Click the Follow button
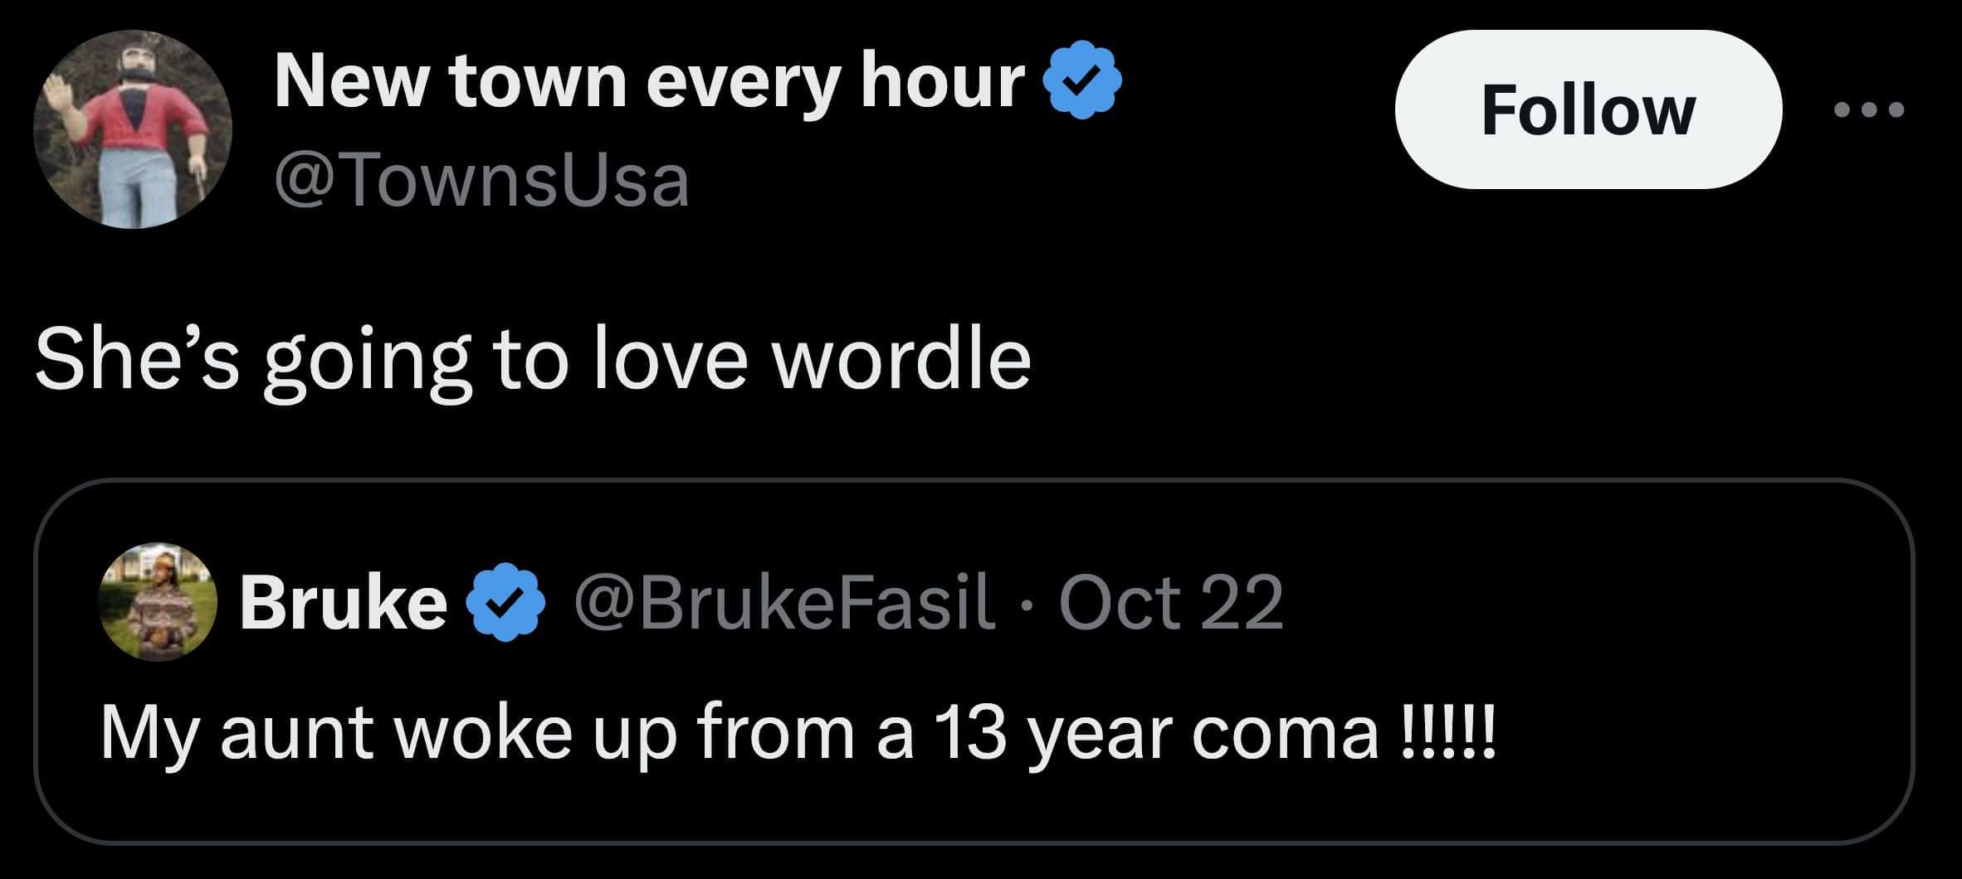This screenshot has width=1962, height=879. tap(1587, 110)
